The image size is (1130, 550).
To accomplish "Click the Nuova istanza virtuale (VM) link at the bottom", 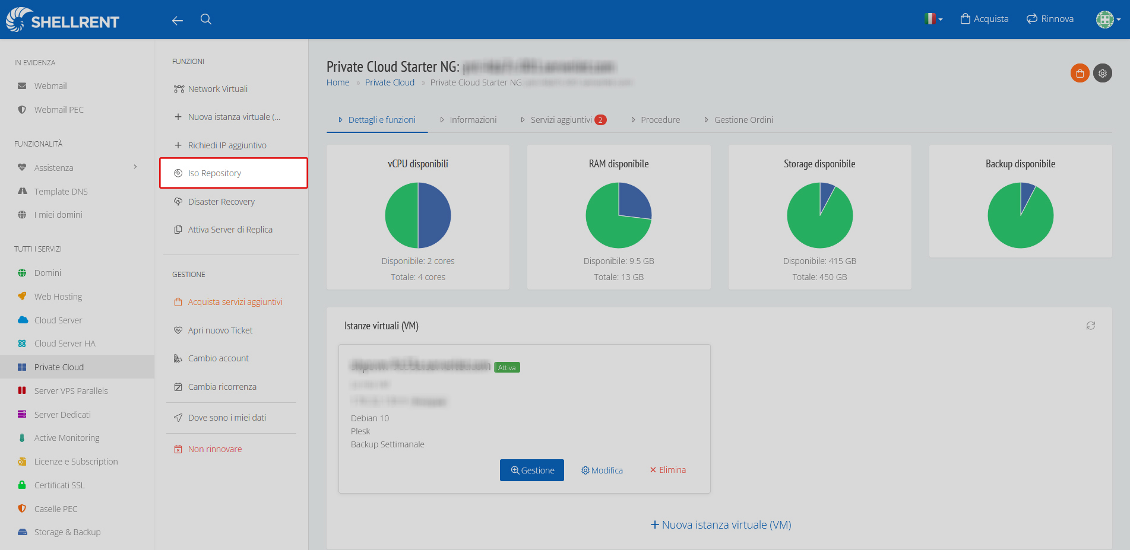I will click(721, 525).
